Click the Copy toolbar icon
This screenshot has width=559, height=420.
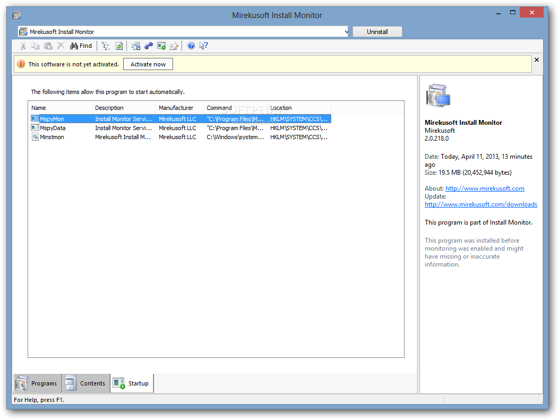click(35, 46)
